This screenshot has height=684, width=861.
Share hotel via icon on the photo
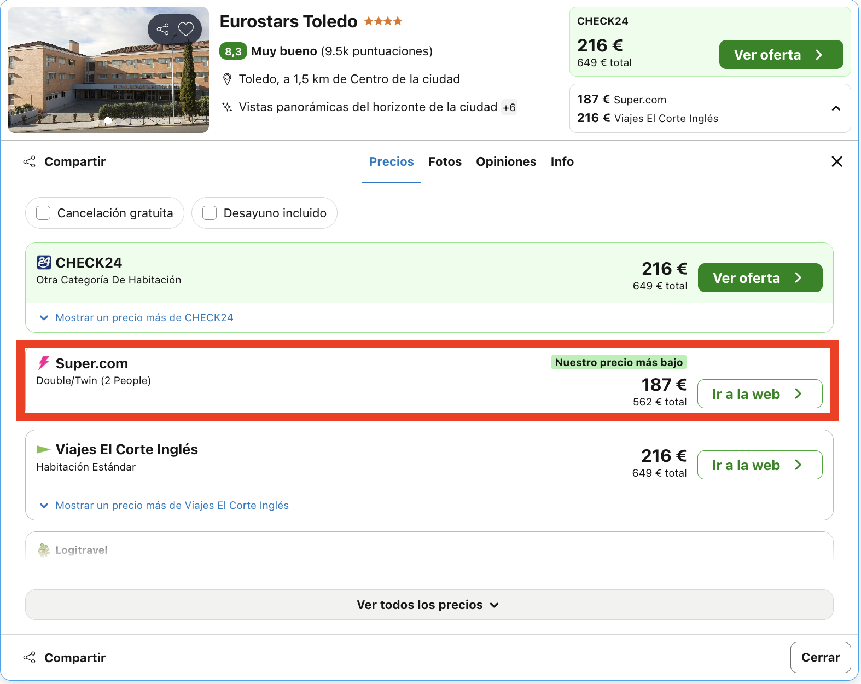(x=162, y=29)
